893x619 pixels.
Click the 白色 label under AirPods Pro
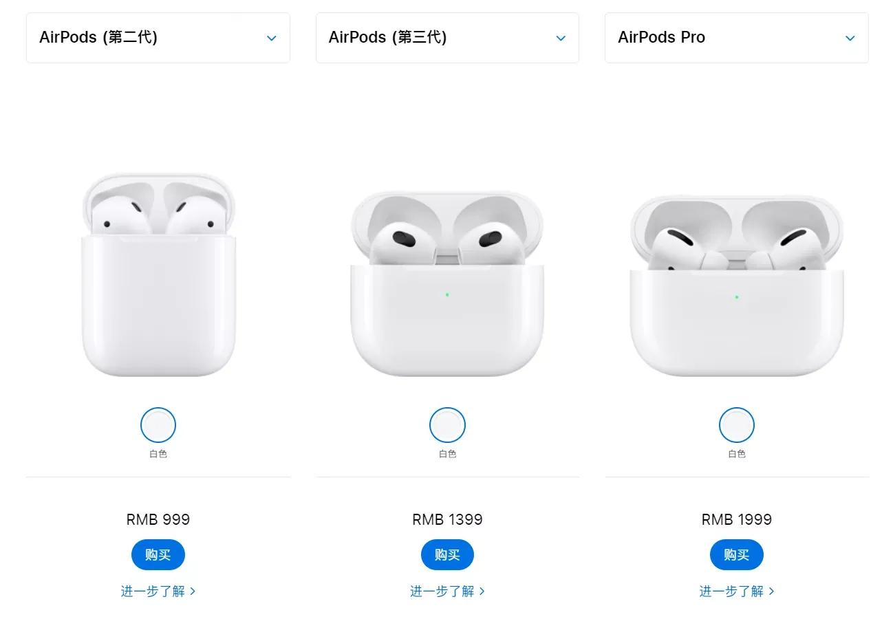pos(737,454)
